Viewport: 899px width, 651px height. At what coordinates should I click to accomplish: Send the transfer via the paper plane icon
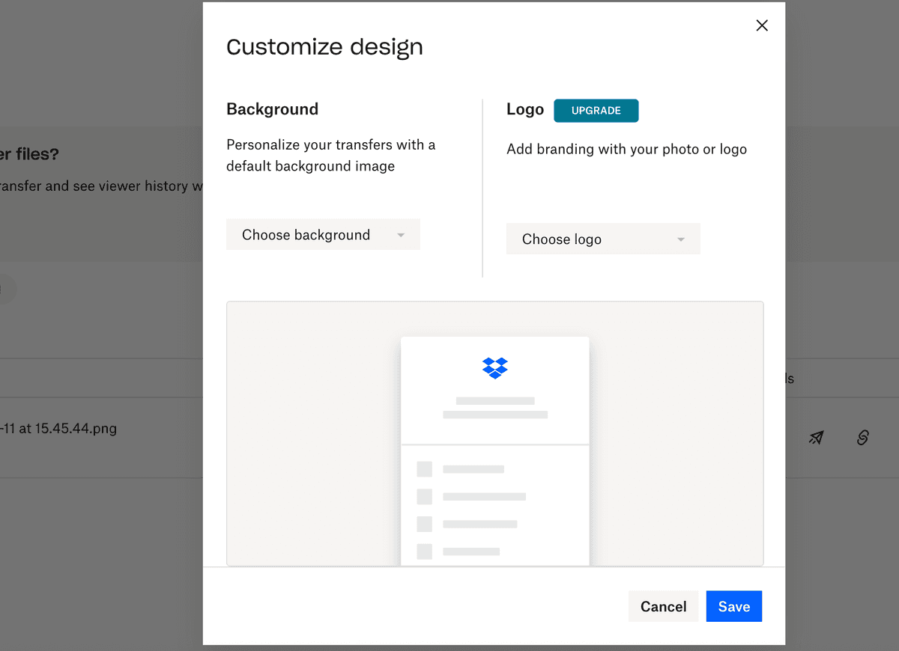817,437
